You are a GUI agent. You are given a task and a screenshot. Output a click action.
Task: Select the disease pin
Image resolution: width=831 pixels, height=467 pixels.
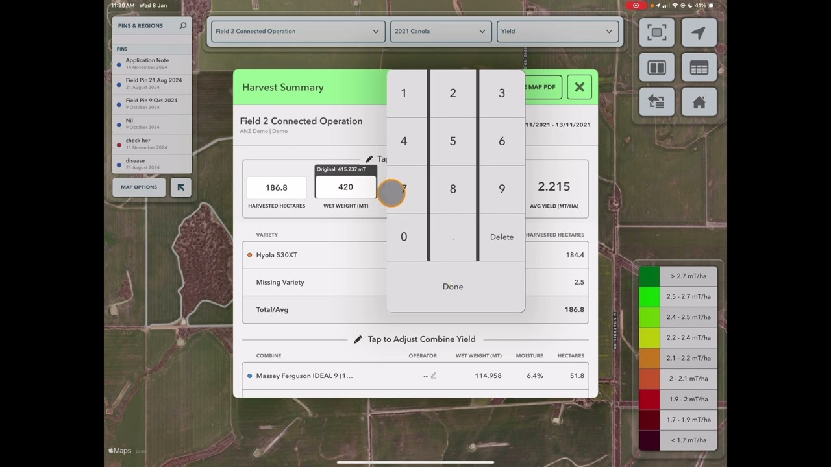[153, 164]
